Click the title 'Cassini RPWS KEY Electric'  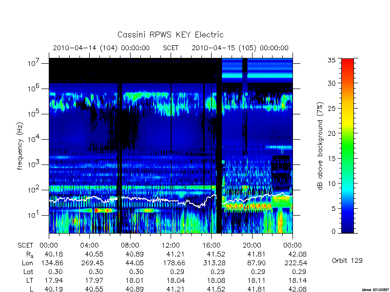(170, 35)
